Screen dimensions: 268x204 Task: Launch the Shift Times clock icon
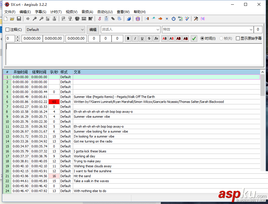coord(174,19)
